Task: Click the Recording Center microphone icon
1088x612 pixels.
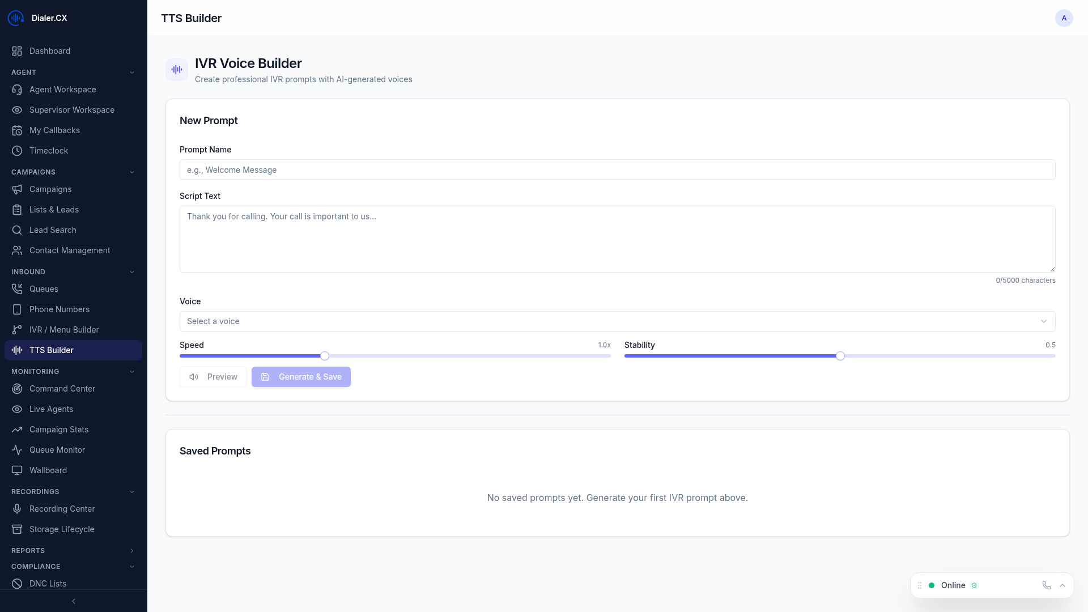Action: click(17, 508)
